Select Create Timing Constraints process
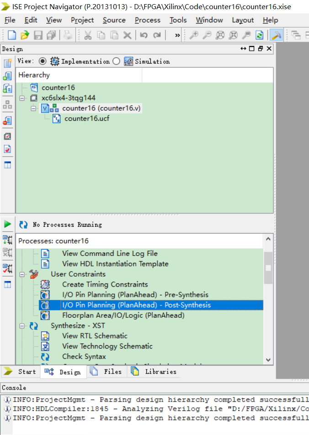The height and width of the screenshot is (435, 309). pos(105,285)
